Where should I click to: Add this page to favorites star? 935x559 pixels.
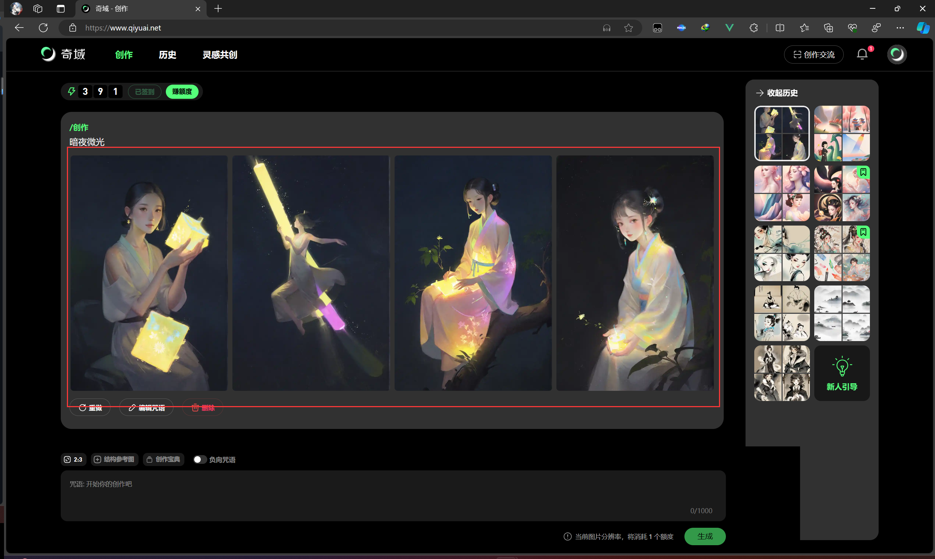click(628, 28)
